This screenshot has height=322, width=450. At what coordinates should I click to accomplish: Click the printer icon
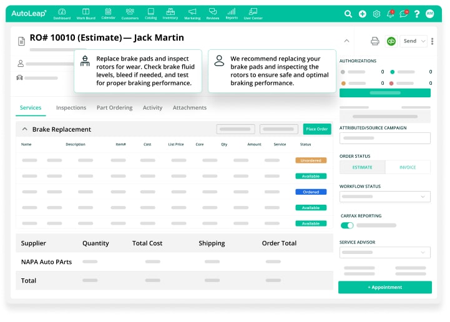point(375,41)
